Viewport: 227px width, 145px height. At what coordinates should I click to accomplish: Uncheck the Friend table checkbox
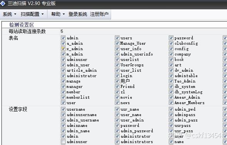[117, 86]
